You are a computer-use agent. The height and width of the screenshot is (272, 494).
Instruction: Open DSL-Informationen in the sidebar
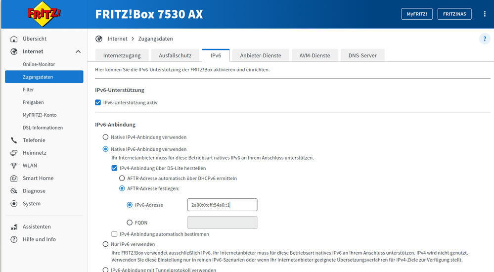[x=44, y=128]
